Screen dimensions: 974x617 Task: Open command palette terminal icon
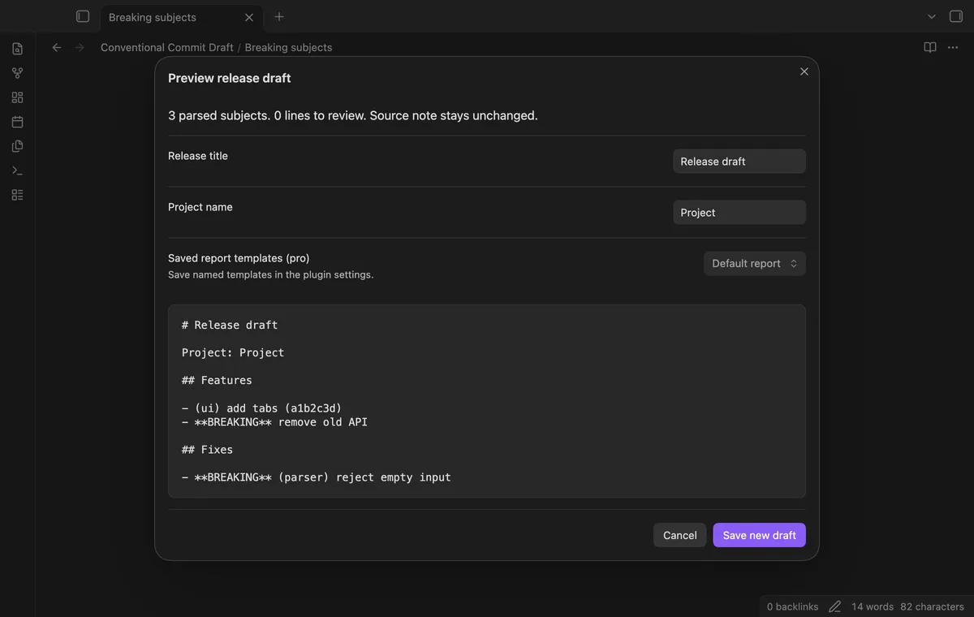tap(18, 170)
